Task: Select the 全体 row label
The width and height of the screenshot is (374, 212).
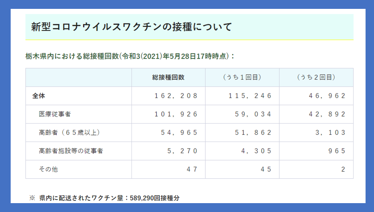Action: tap(39, 95)
